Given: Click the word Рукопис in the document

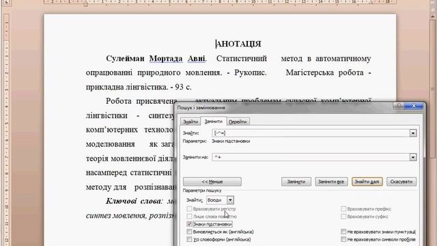Looking at the screenshot, I should click(250, 73).
